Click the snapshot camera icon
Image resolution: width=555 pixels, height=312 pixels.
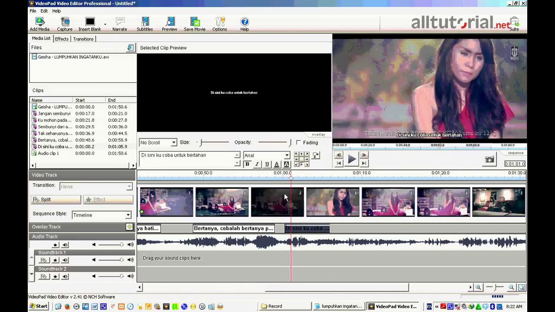490,160
